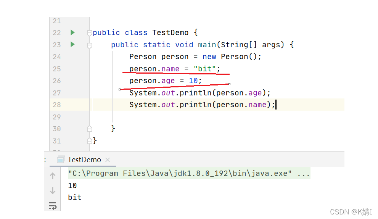Click the 'age' field on line 26
This screenshot has height=219, width=378.
point(168,81)
